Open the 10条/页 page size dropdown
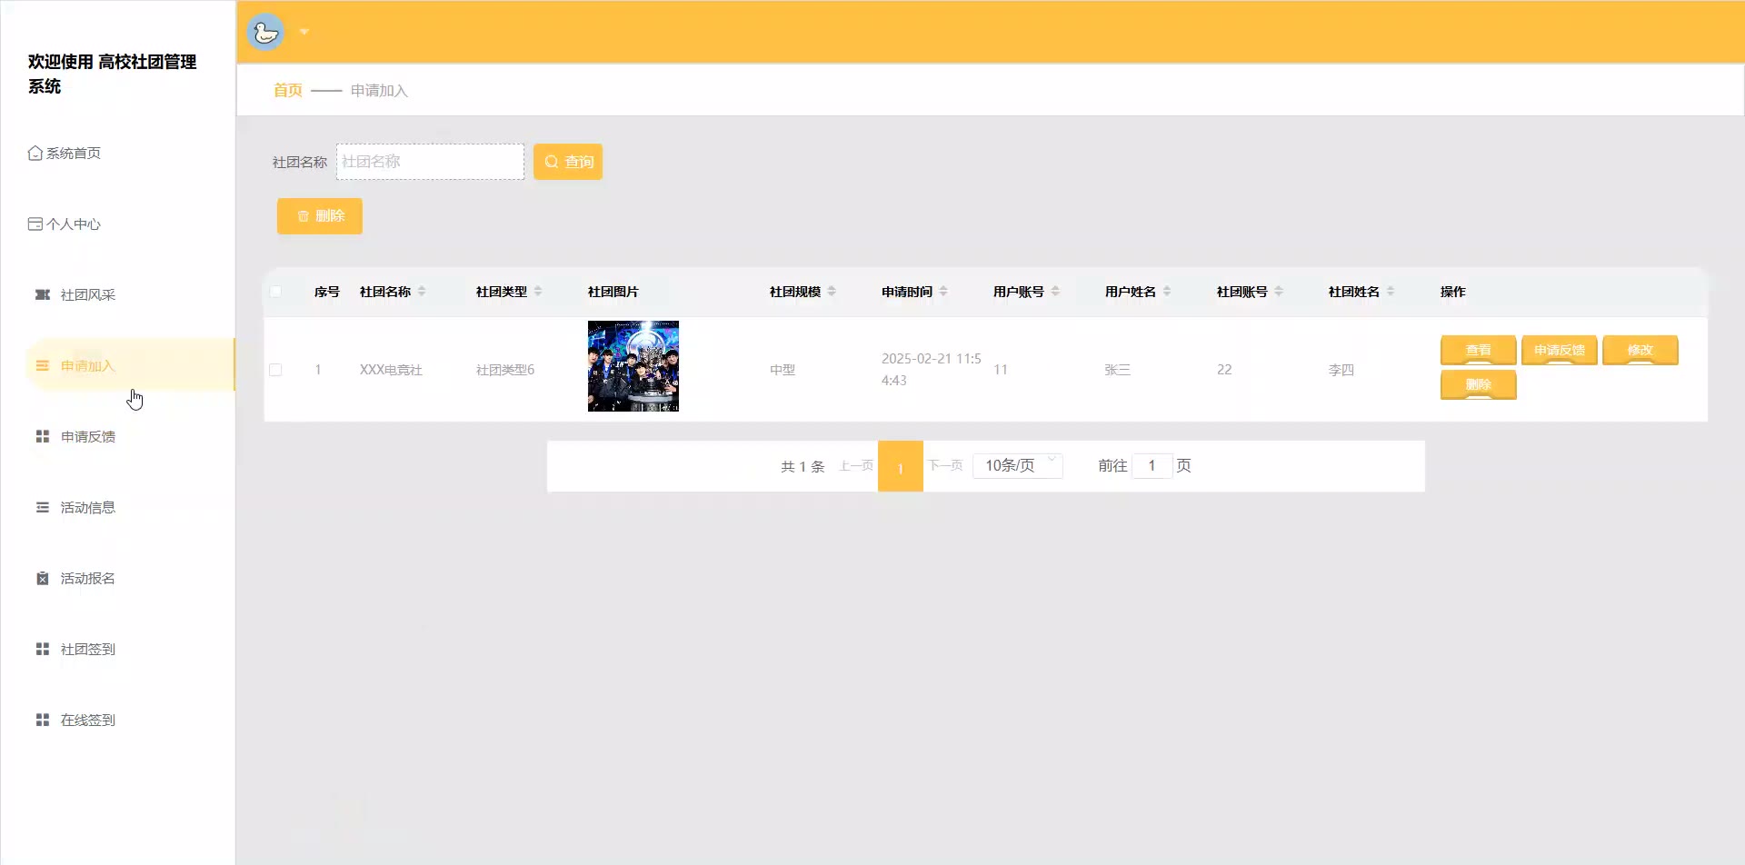Screen dimensions: 1745x865 coord(1017,466)
